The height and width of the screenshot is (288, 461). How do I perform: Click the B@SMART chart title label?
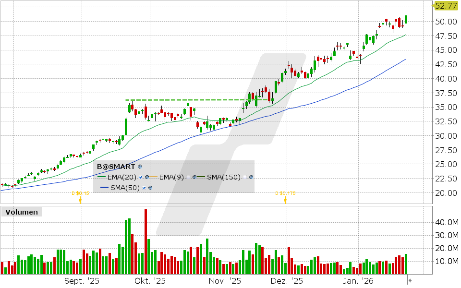pyautogui.click(x=117, y=166)
